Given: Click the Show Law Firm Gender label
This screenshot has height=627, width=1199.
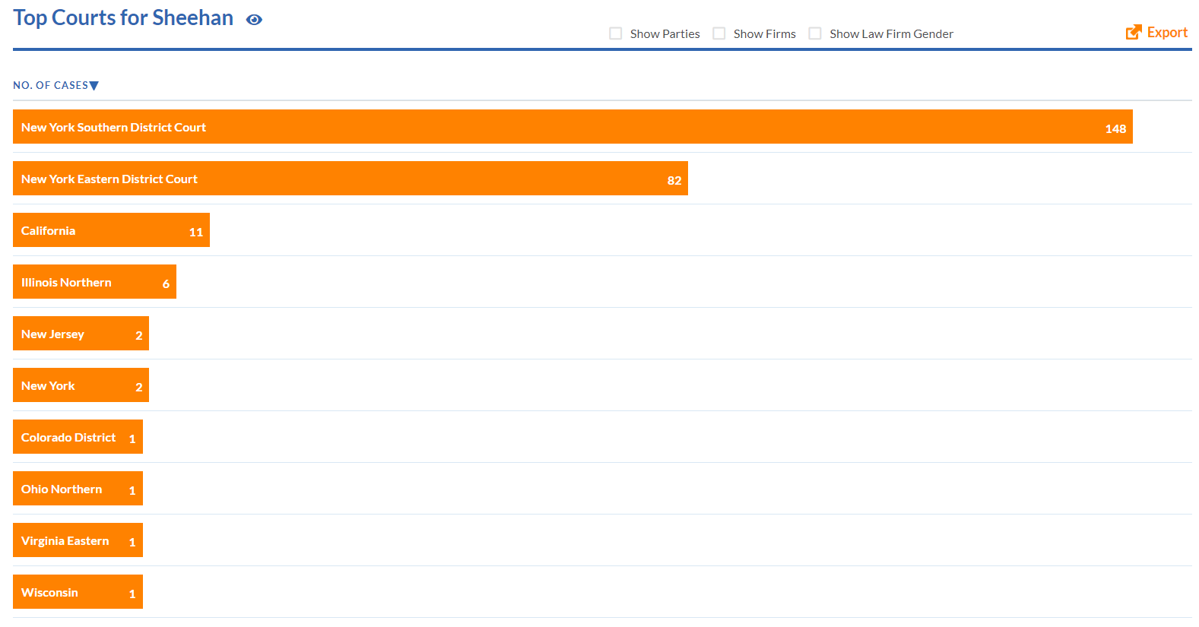Looking at the screenshot, I should (x=892, y=34).
